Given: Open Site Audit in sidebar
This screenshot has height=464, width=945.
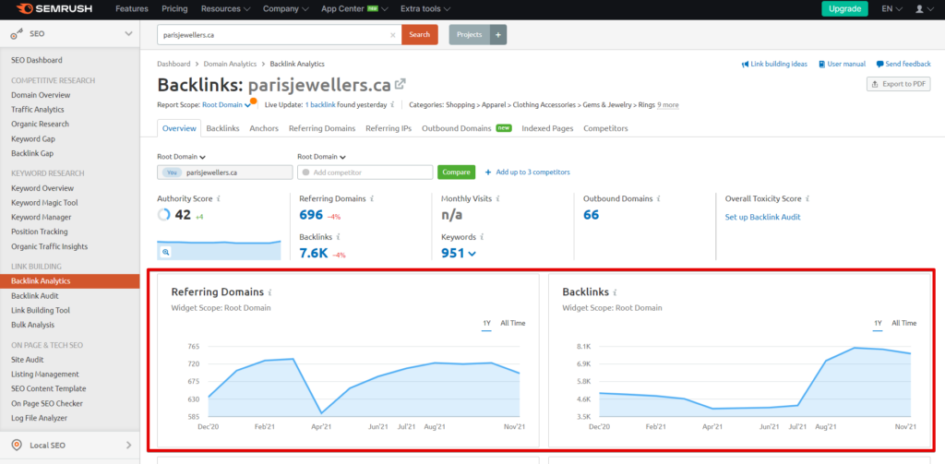Looking at the screenshot, I should 27,360.
